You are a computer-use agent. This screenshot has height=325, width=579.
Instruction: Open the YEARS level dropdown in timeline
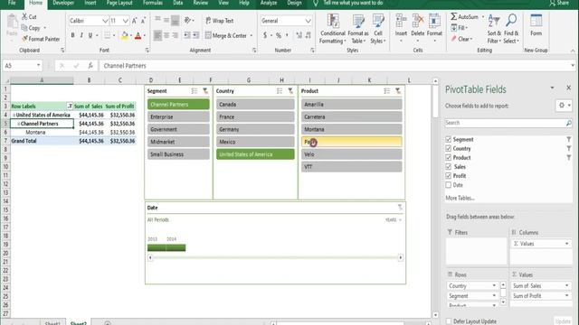point(393,219)
